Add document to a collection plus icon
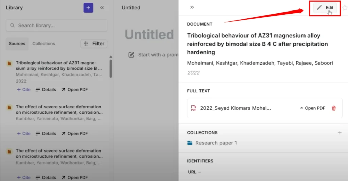Image resolution: width=348 pixels, height=181 pixels. click(x=340, y=133)
